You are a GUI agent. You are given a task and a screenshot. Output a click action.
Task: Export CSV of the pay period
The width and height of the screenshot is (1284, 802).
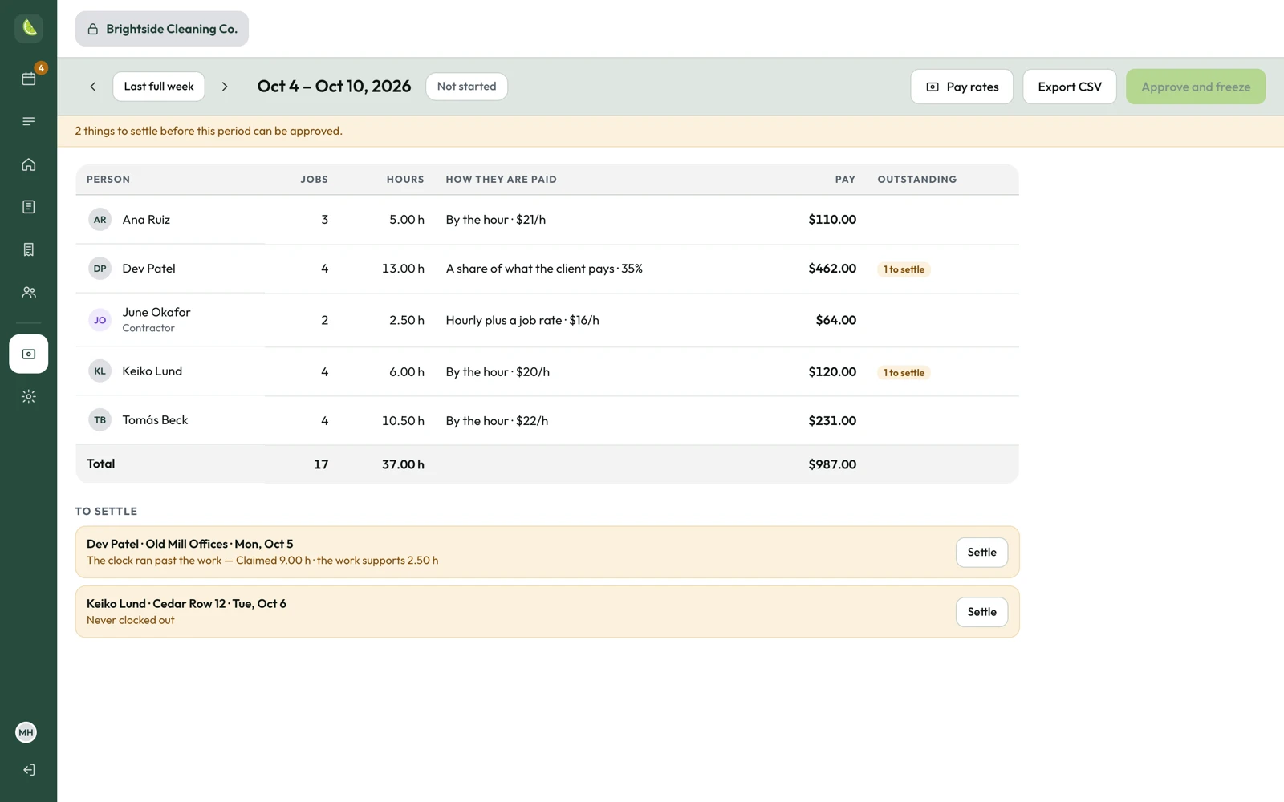point(1069,87)
